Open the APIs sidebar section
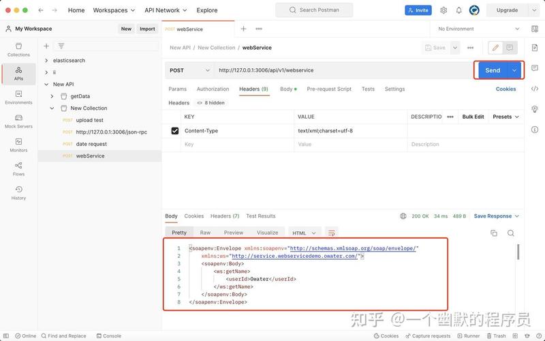Image resolution: width=545 pixels, height=341 pixels. pyautogui.click(x=19, y=74)
